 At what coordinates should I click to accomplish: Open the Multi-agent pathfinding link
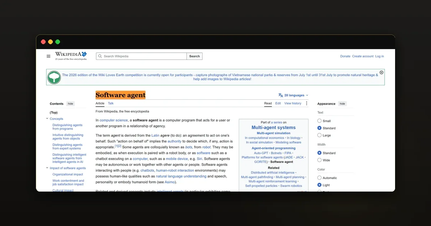[257, 177]
